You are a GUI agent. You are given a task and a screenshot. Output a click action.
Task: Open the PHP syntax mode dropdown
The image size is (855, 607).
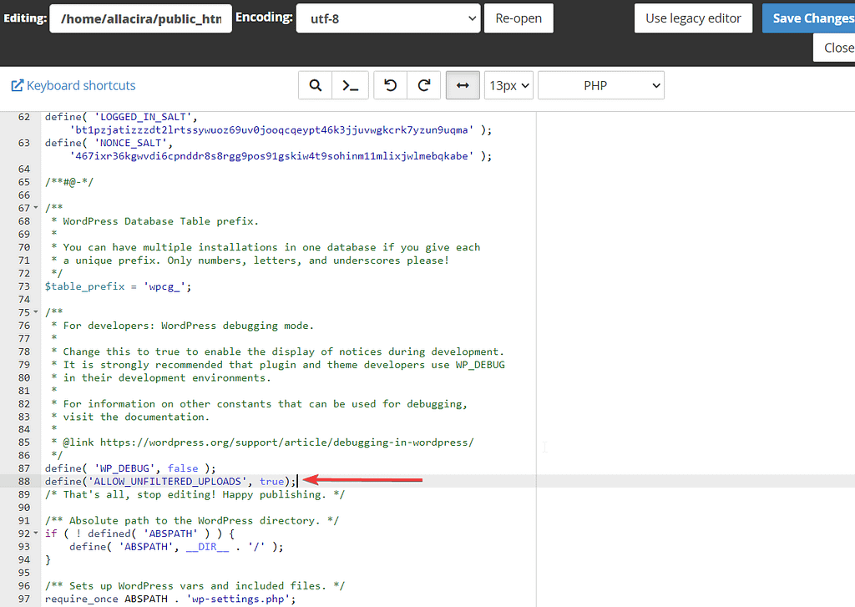pyautogui.click(x=600, y=84)
